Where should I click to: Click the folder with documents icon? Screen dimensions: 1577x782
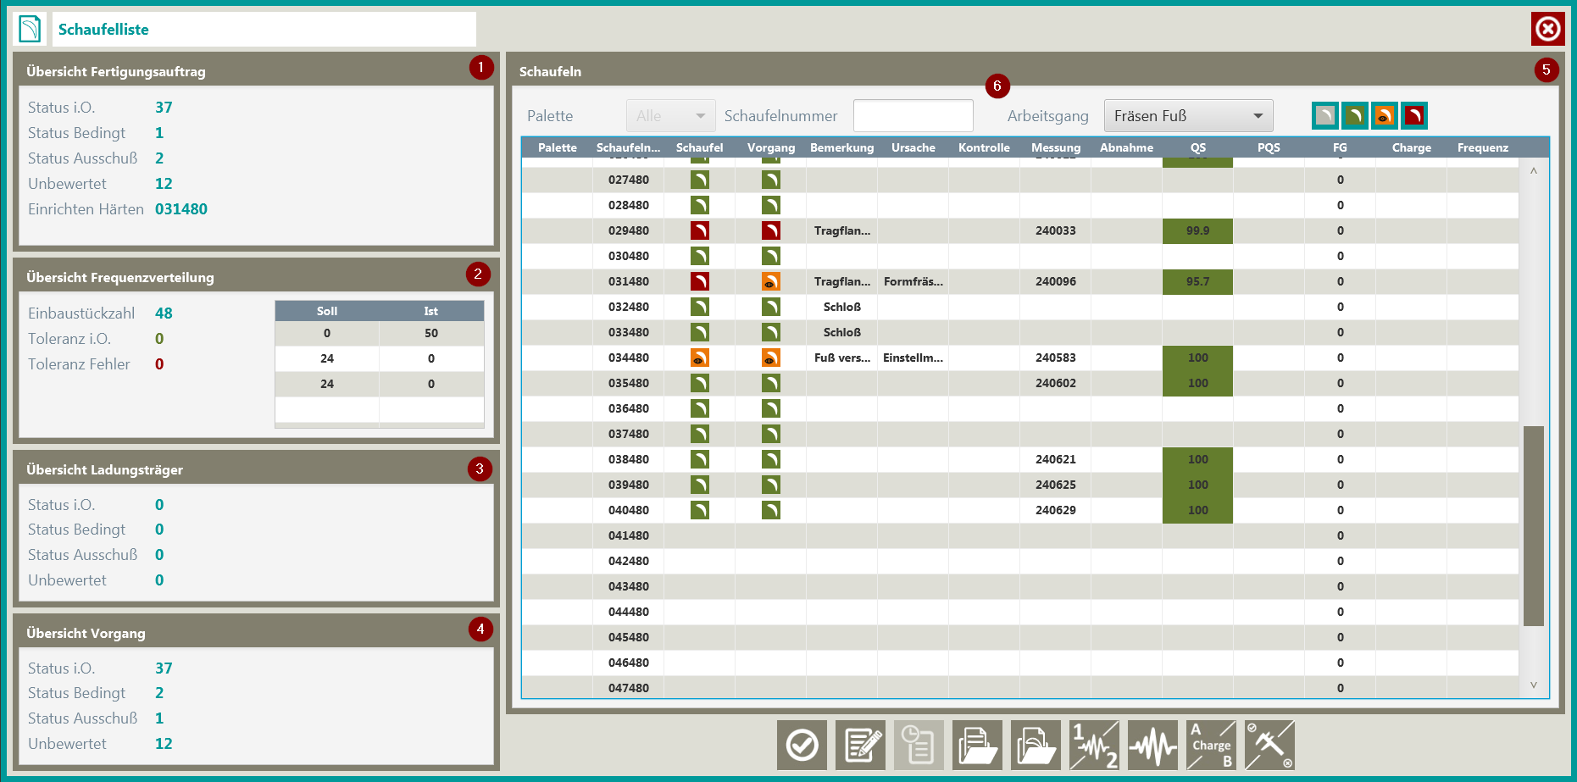coord(977,746)
